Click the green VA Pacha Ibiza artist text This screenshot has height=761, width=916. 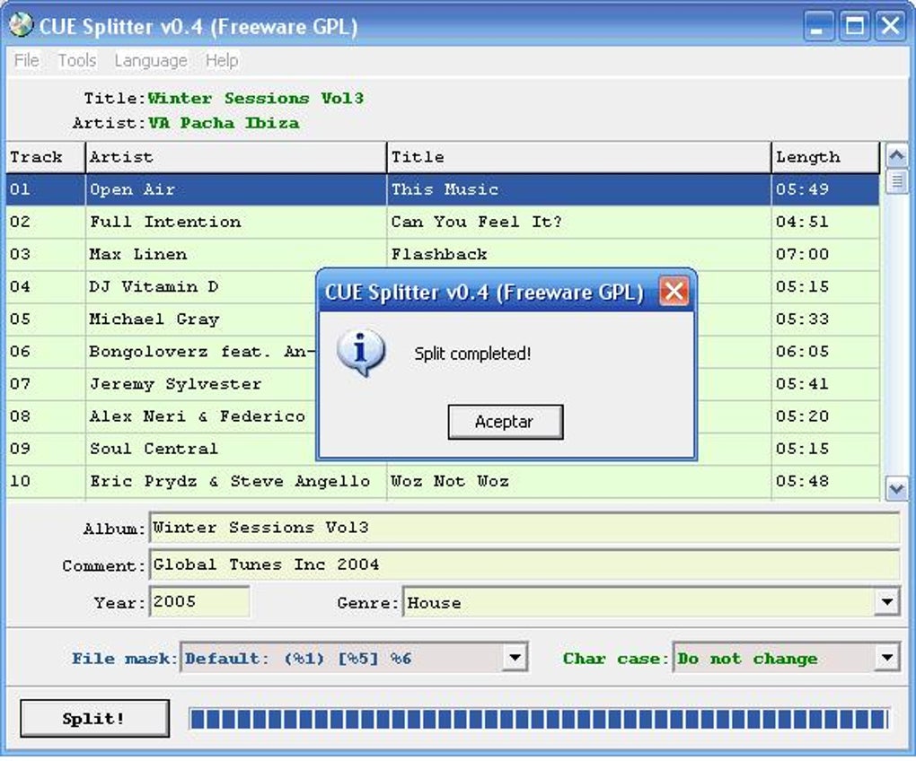click(224, 123)
